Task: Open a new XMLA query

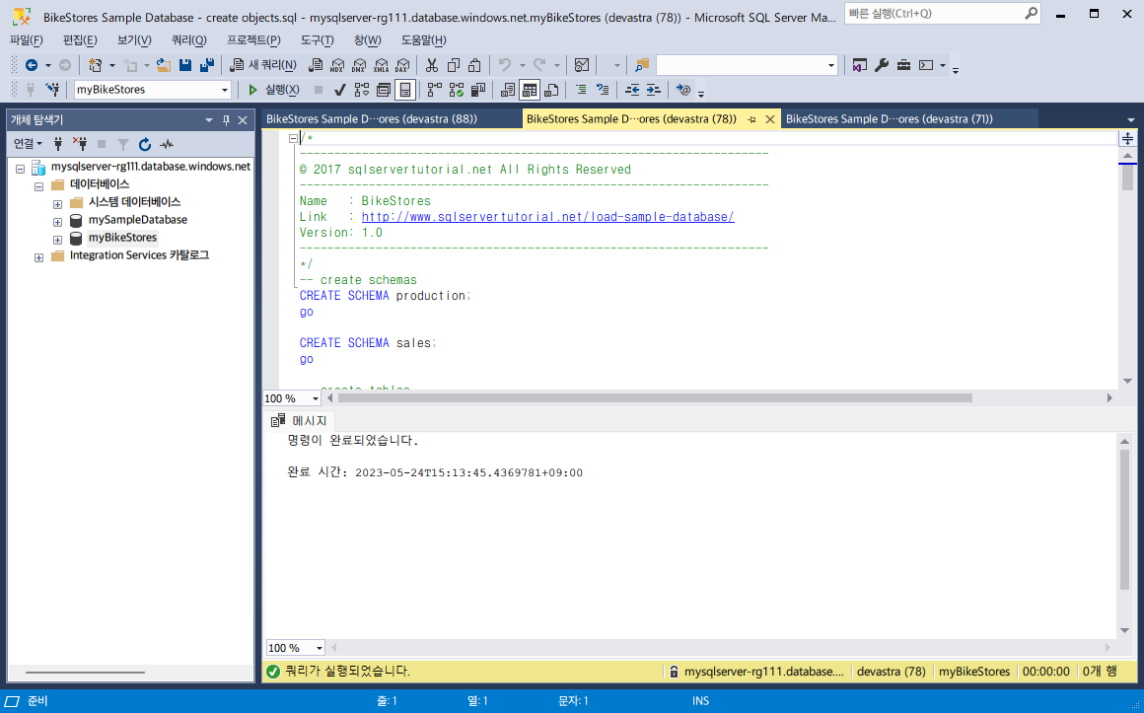Action: coord(381,66)
